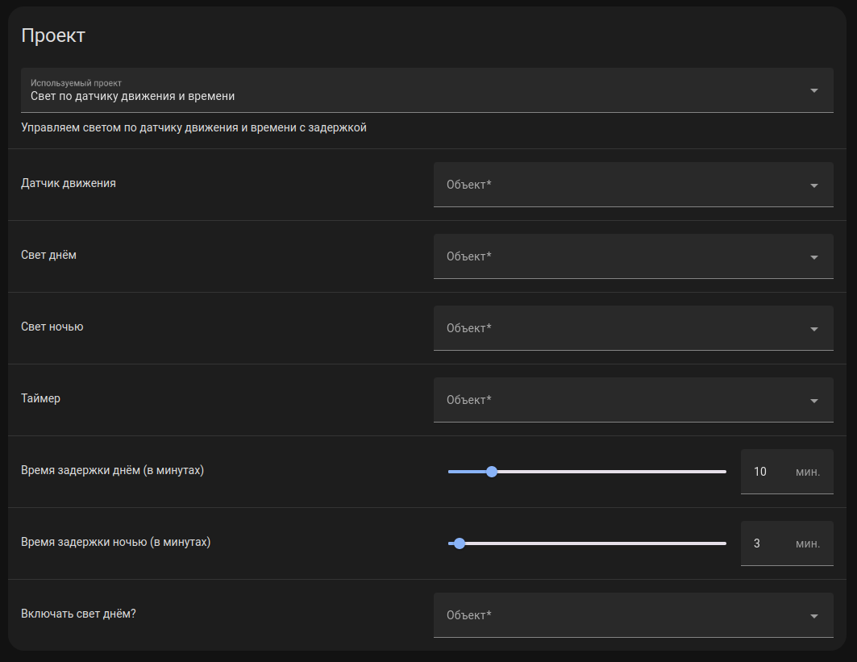
Task: Click the "Таймер" dropdown arrow
Action: click(x=814, y=401)
